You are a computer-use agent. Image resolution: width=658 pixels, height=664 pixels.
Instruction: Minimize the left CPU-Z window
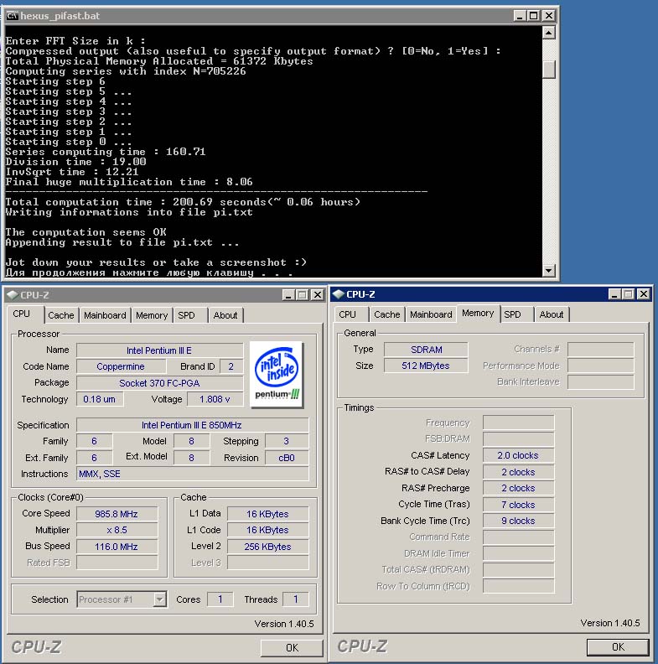(x=288, y=295)
